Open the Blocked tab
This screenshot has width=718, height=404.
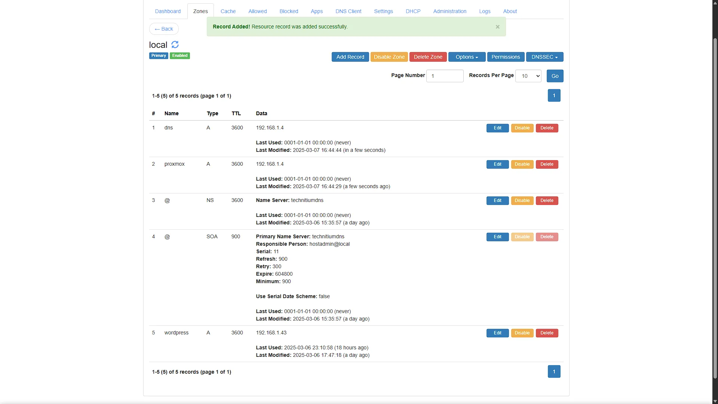tap(289, 11)
